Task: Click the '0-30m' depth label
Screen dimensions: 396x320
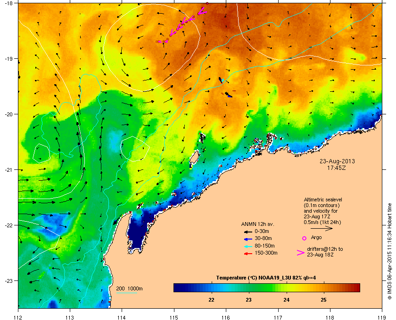Action: coord(262,231)
